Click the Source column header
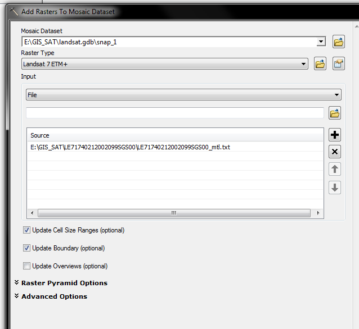This screenshot has width=359, height=329. [x=175, y=135]
